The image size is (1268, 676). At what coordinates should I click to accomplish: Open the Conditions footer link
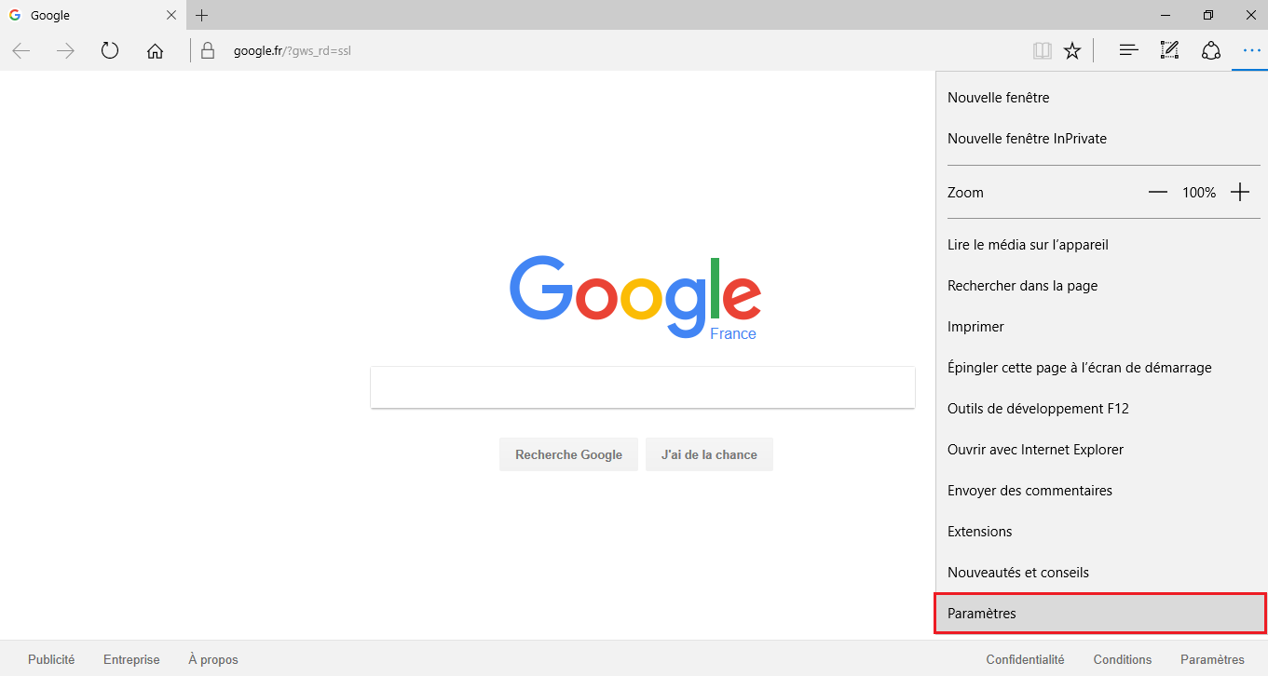pyautogui.click(x=1123, y=659)
